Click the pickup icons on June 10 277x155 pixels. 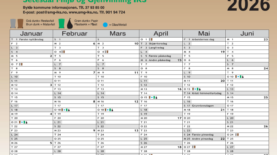pos(239,77)
